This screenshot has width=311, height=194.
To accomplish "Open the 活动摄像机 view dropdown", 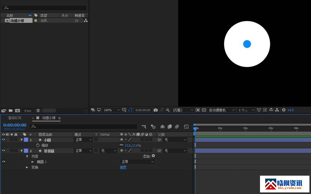I will tap(221, 110).
